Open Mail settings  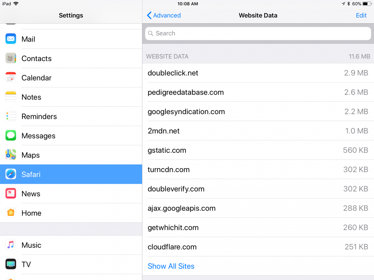point(71,39)
